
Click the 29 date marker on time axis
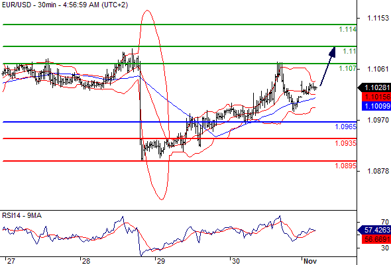coord(160,261)
